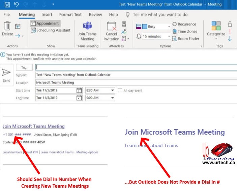Open Quick Access Toolbar customize arrow

pos(53,4)
